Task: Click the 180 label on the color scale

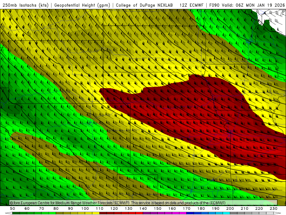Action: click(x=201, y=209)
